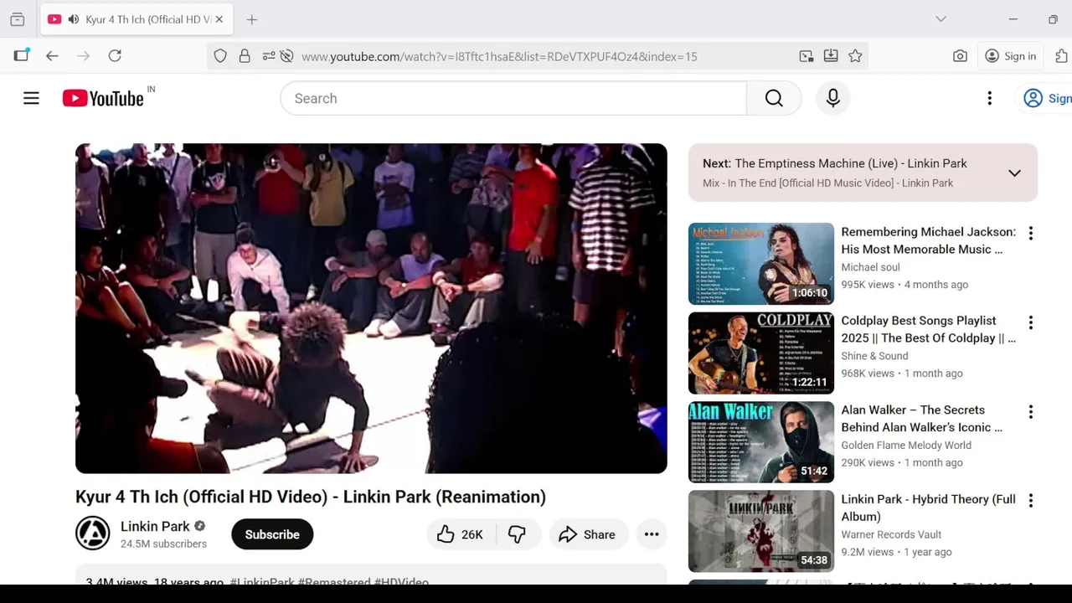Image resolution: width=1072 pixels, height=603 pixels.
Task: Click the Michael soul channel name
Action: [870, 267]
